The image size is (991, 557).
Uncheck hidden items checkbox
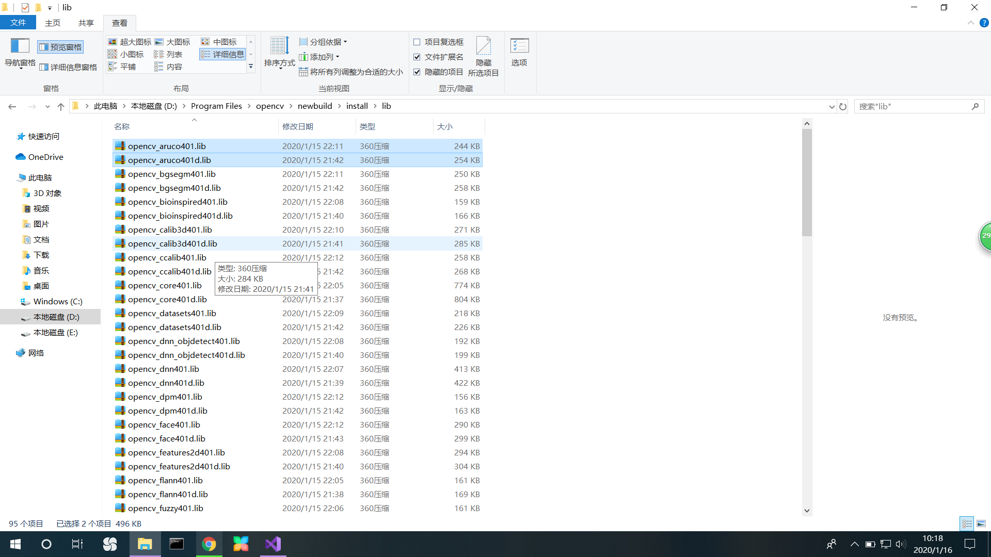[x=417, y=72]
